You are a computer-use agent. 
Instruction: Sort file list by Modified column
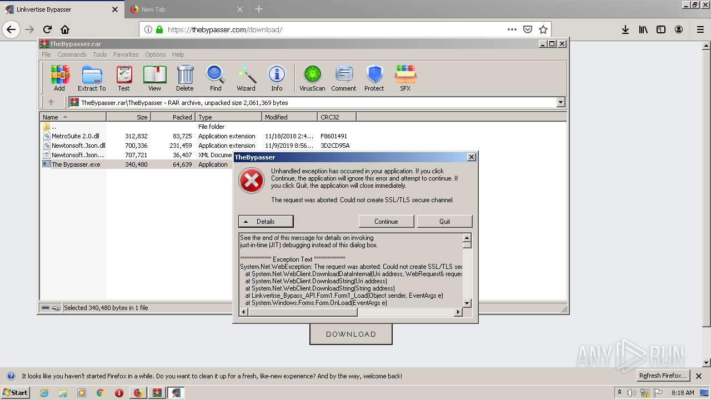289,117
